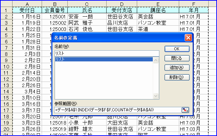
Task: Close the 名前の定義 dialog with X
Action: [188, 37]
